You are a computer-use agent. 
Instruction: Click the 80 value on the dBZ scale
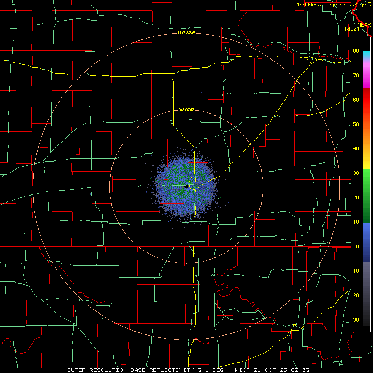click(356, 51)
